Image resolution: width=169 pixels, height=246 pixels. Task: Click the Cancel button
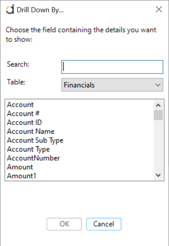click(104, 224)
